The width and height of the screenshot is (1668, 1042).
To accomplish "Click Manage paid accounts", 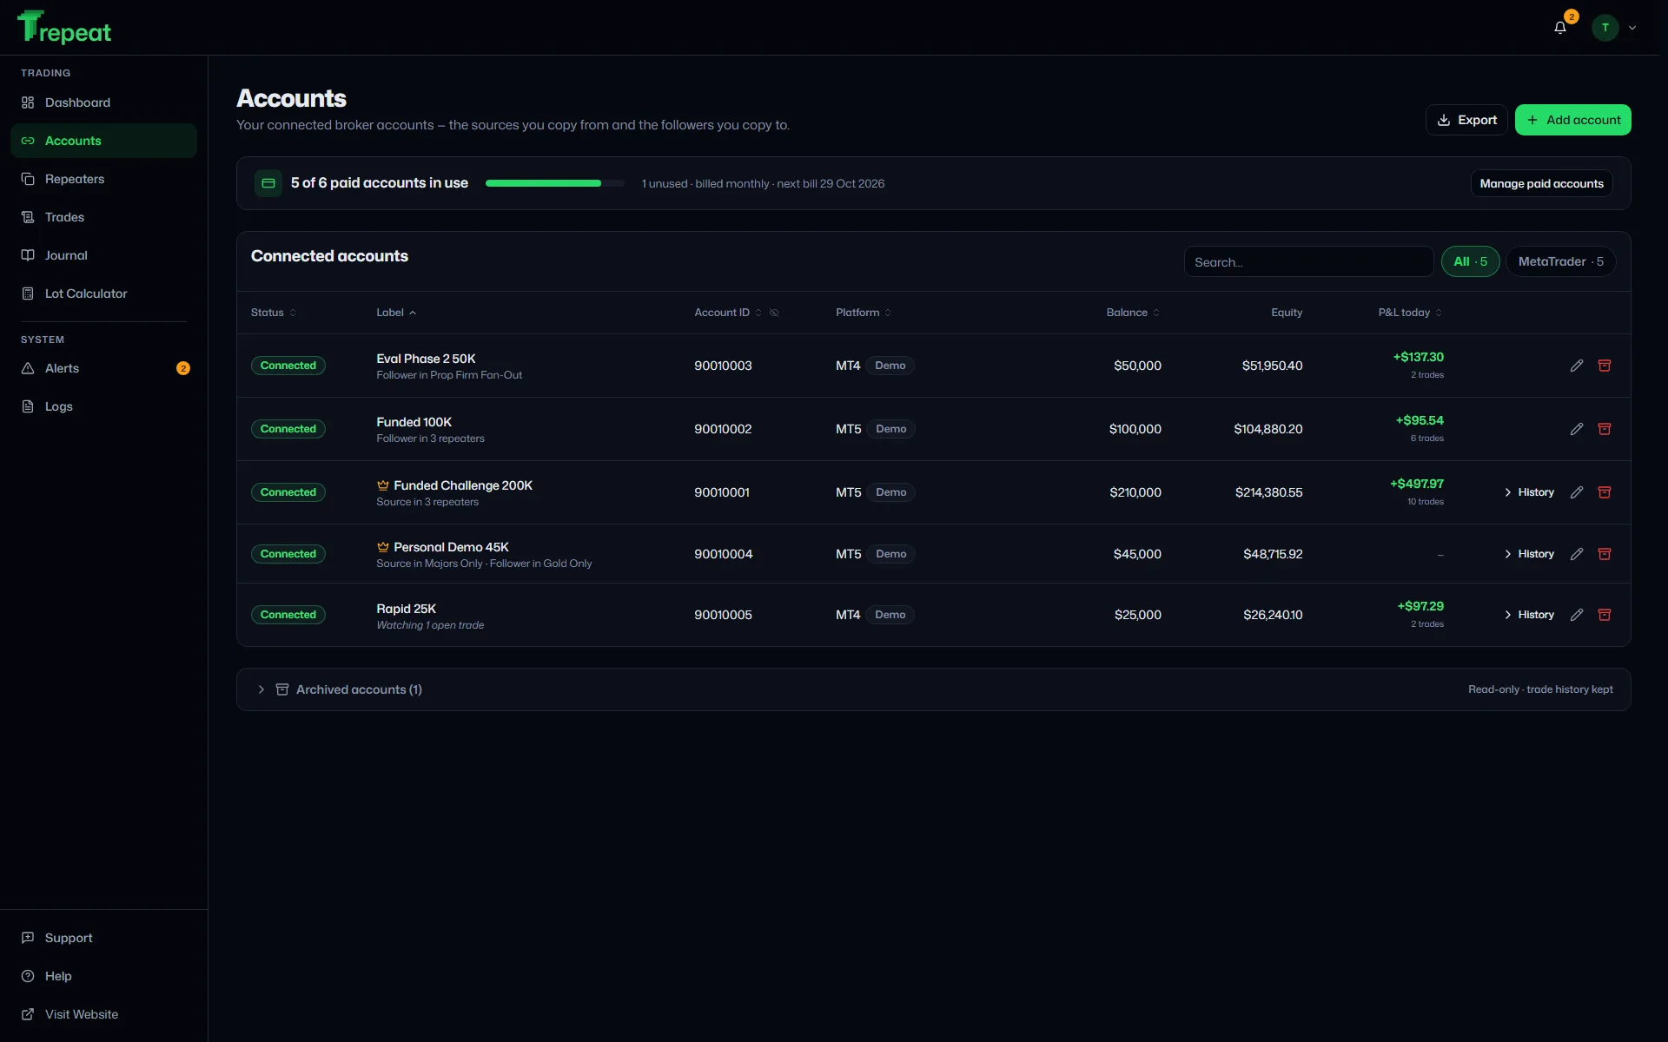I will pos(1541,183).
